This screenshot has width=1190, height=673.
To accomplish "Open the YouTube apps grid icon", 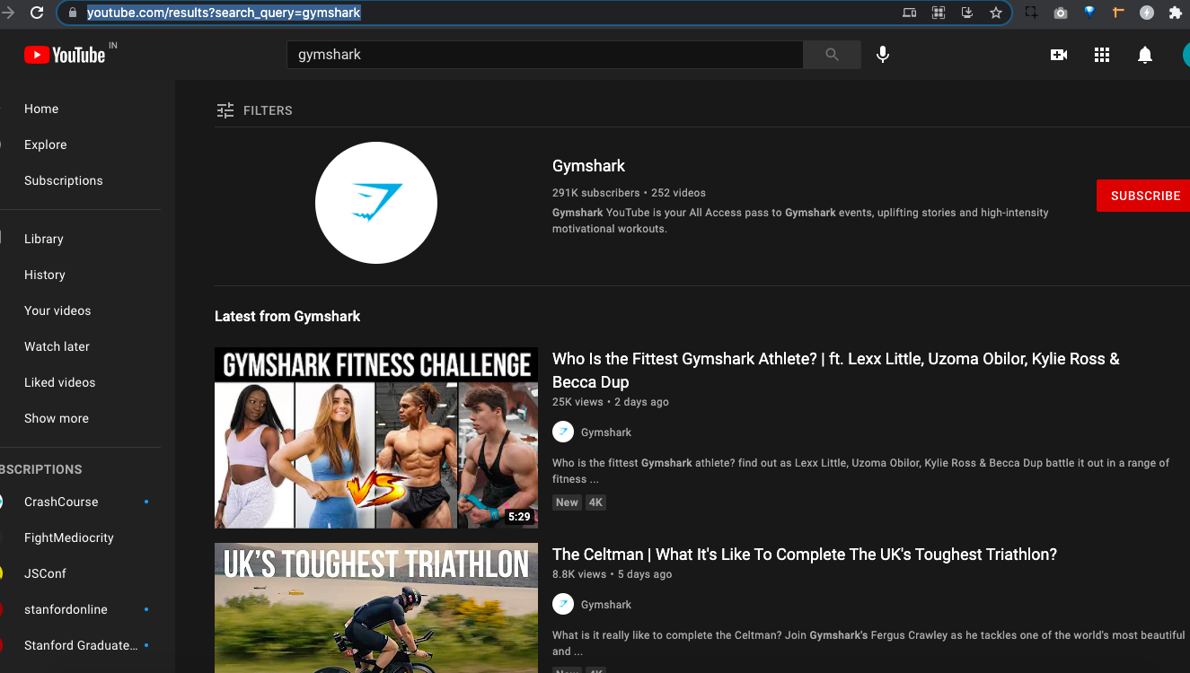I will 1102,55.
